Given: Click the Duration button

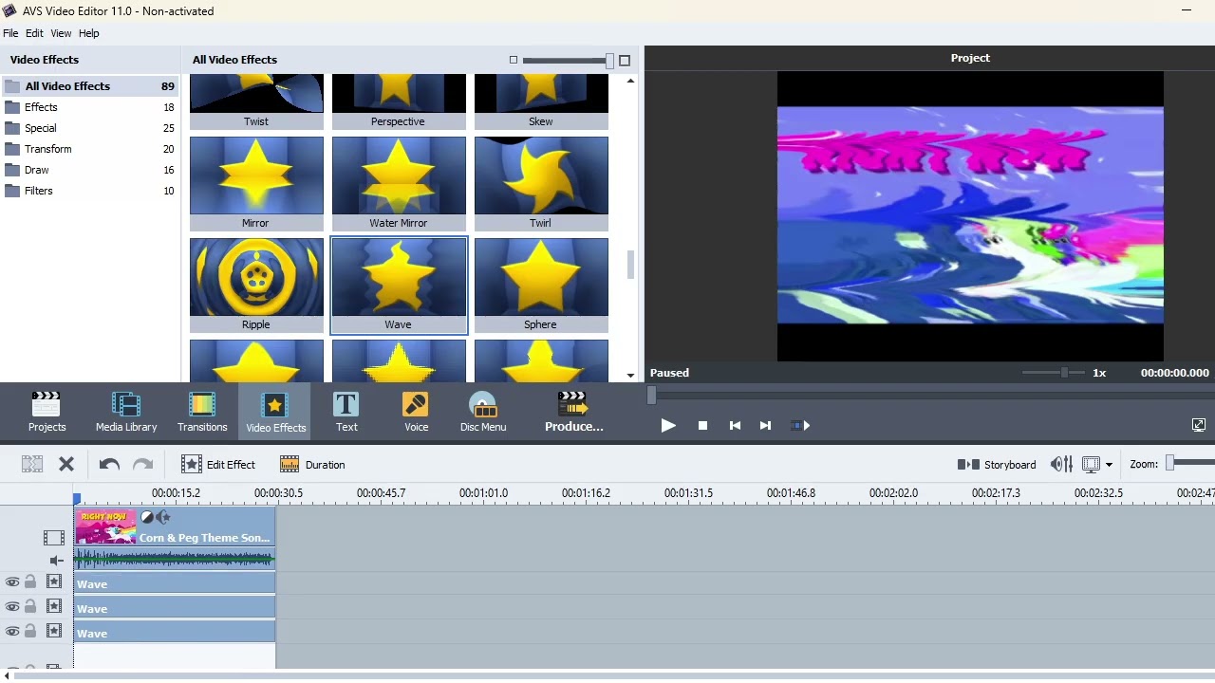Looking at the screenshot, I should tap(312, 464).
